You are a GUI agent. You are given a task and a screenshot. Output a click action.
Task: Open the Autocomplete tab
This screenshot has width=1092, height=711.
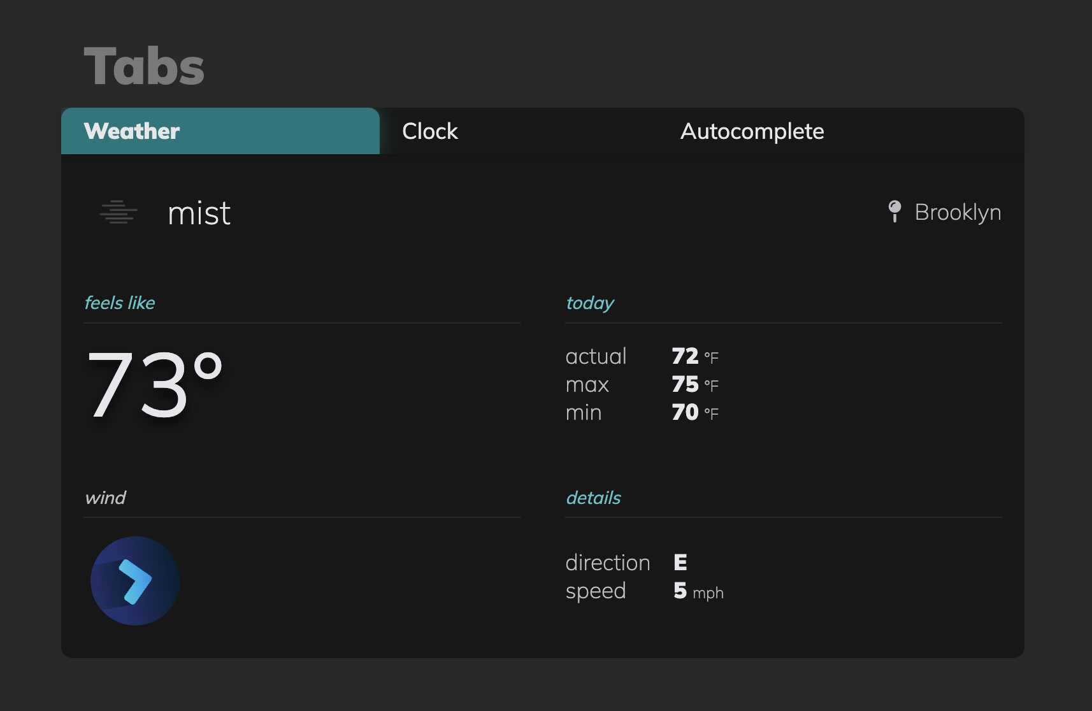(x=752, y=131)
